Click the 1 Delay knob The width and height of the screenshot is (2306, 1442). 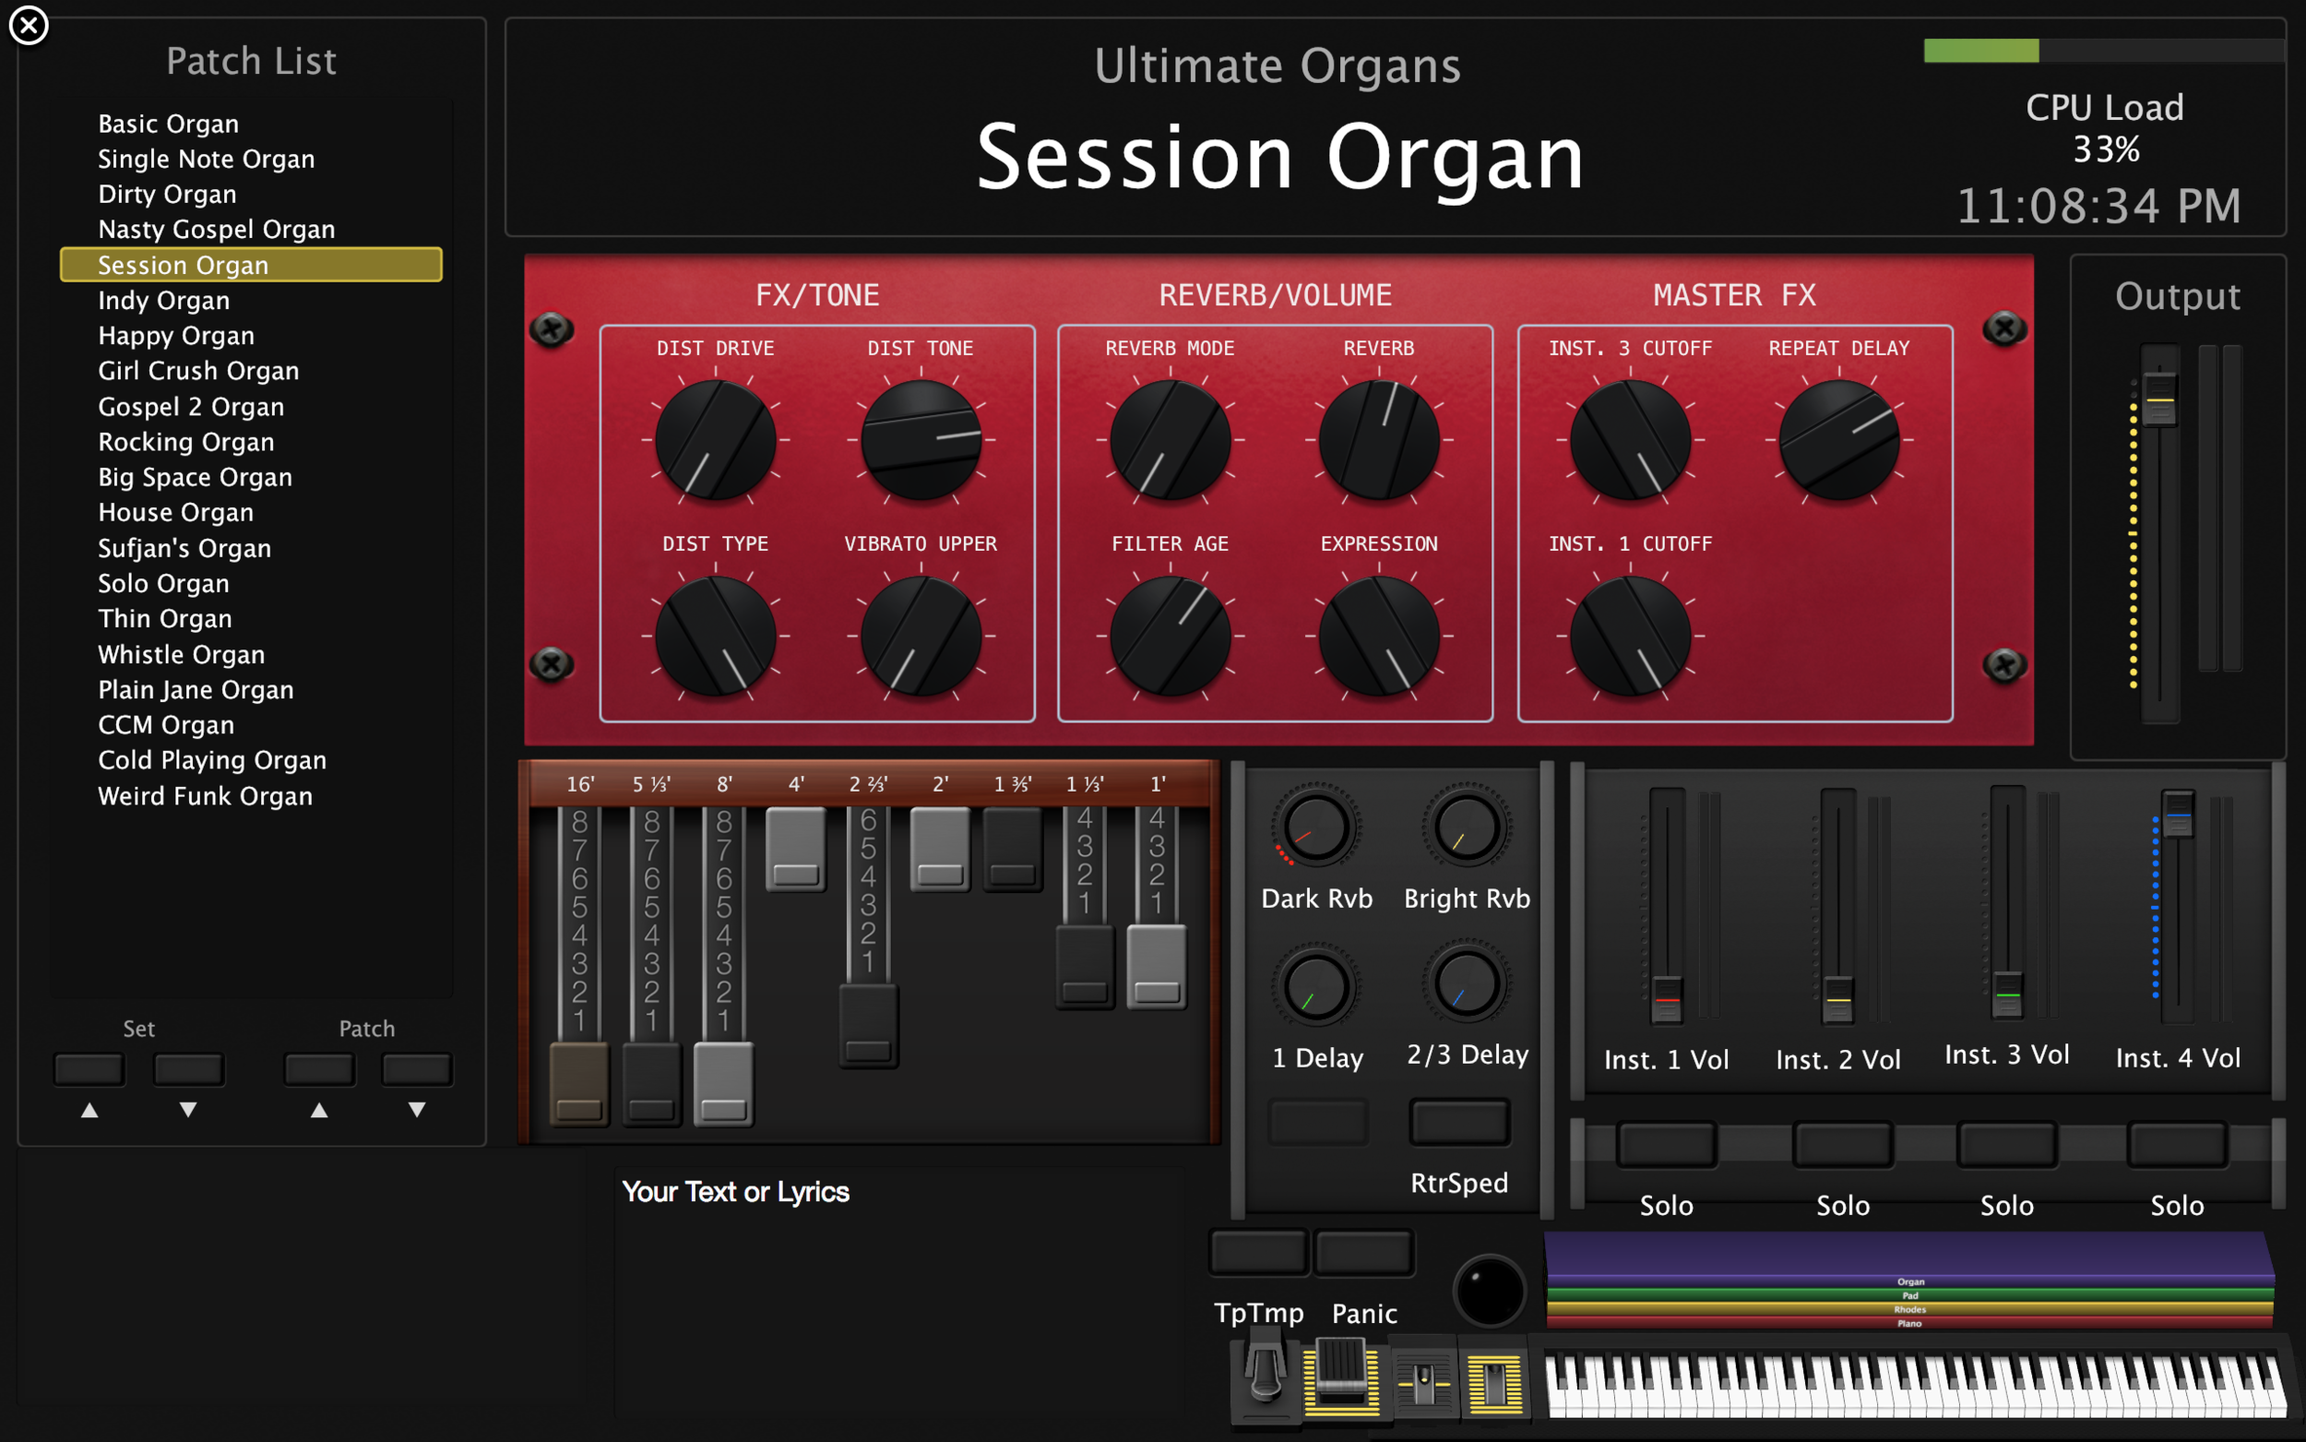pyautogui.click(x=1316, y=986)
